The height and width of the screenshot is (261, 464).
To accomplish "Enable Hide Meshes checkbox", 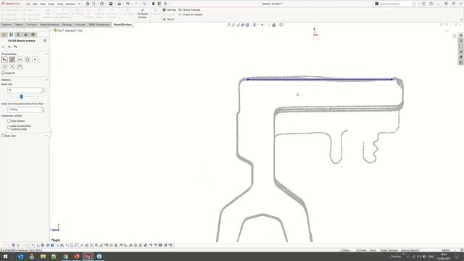I will 9,121.
